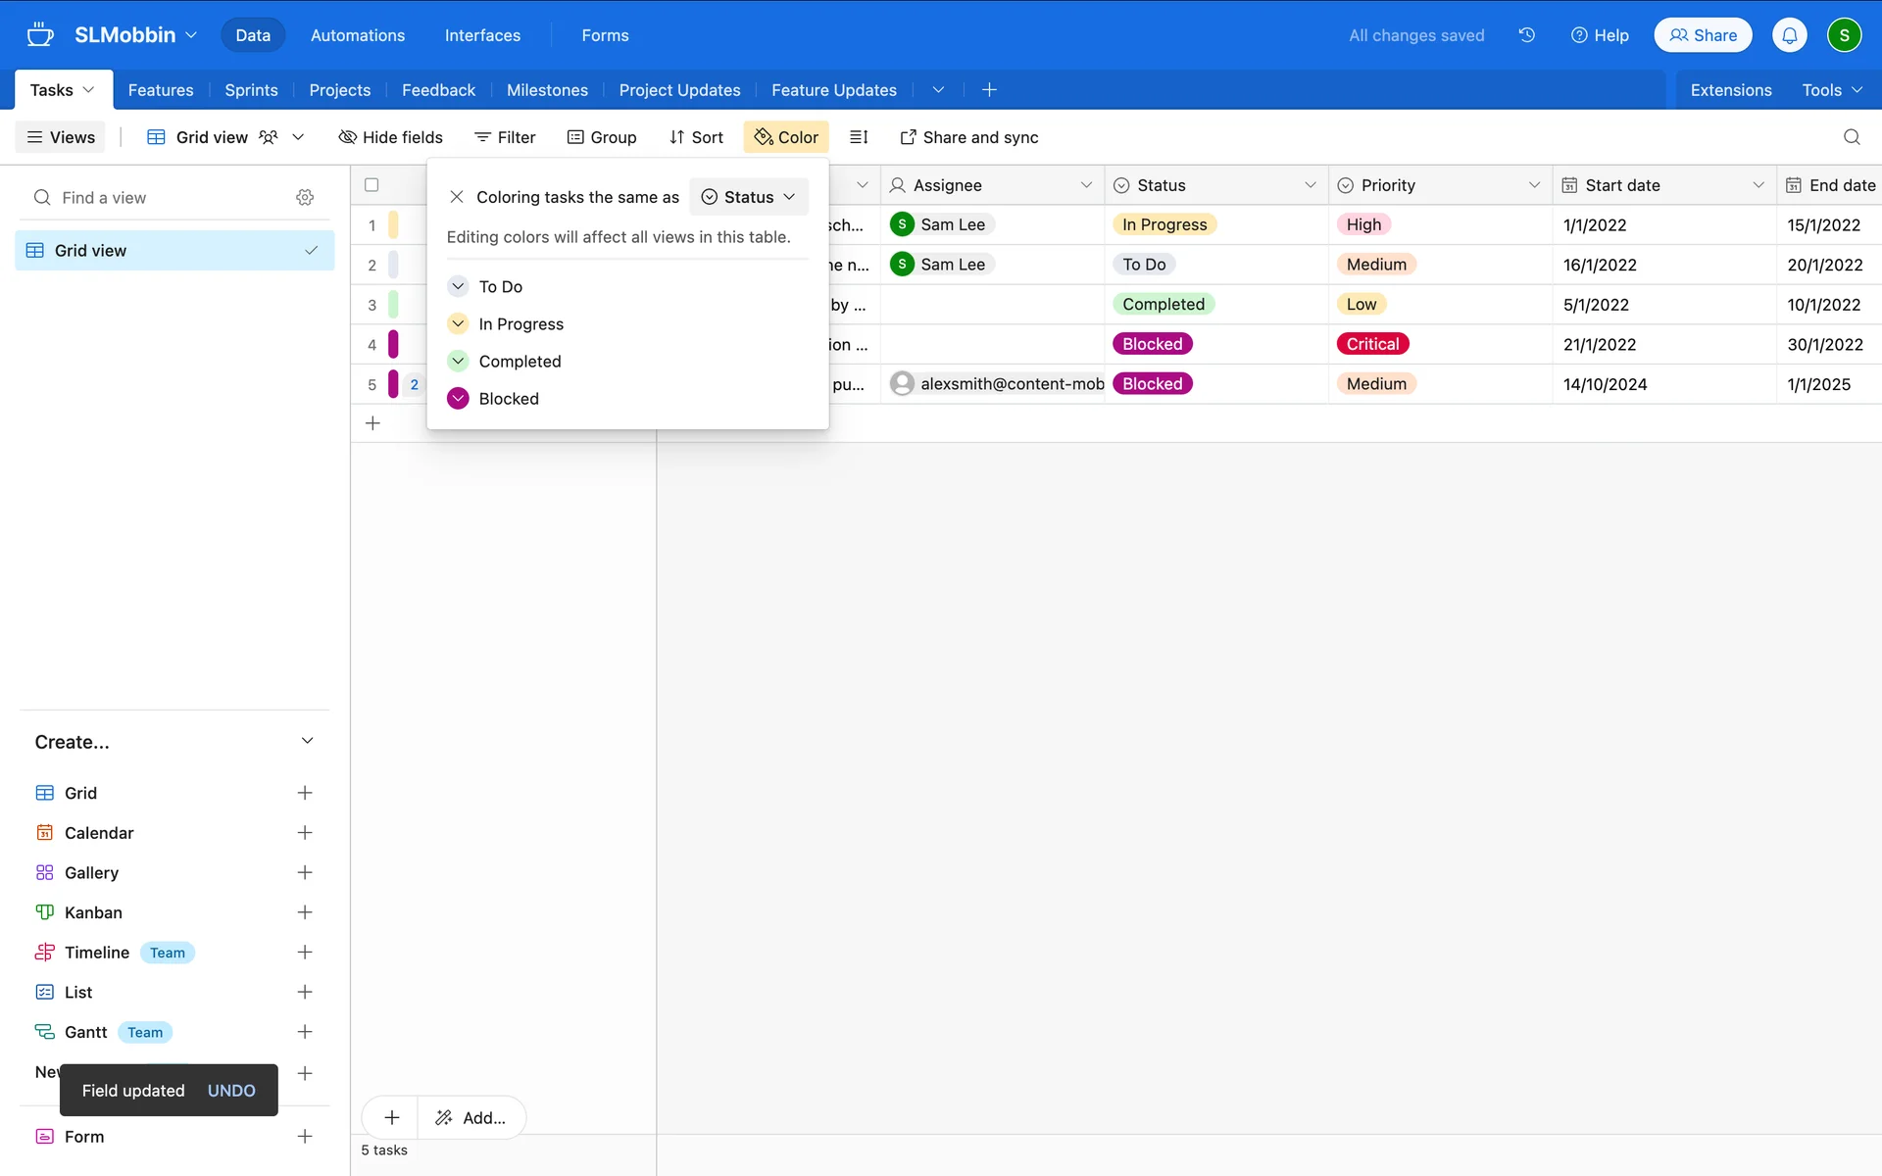The height and width of the screenshot is (1176, 1882).
Task: Switch to the Sprints table tab
Action: point(251,90)
